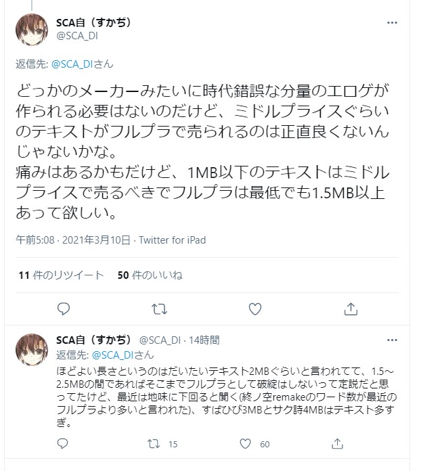This screenshot has width=421, height=471.
Task: Share the second tweet via share icon
Action: [x=337, y=444]
